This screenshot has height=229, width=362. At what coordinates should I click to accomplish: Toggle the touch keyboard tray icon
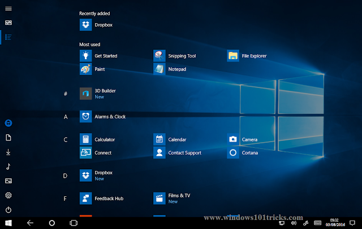point(318,223)
